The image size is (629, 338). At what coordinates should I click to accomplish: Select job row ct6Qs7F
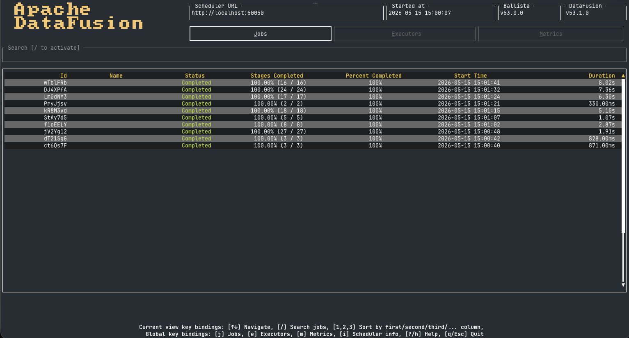(x=313, y=145)
